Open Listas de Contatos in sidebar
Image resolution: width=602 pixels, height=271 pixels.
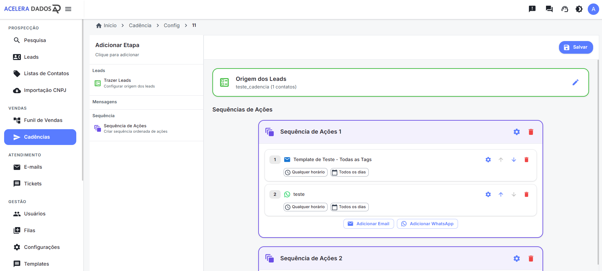pyautogui.click(x=46, y=74)
